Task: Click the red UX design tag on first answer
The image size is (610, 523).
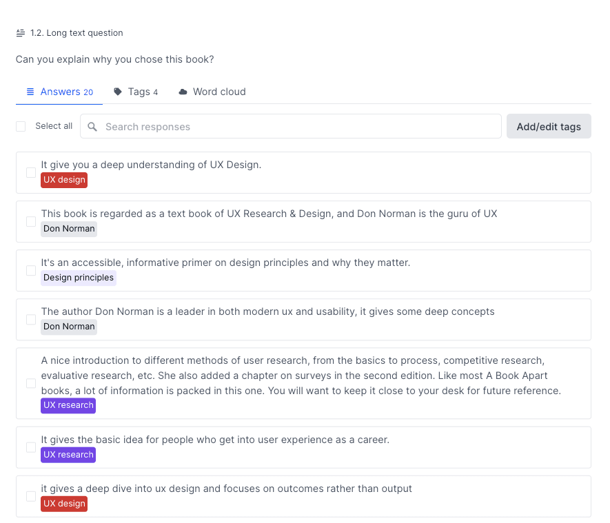Action: coord(63,180)
